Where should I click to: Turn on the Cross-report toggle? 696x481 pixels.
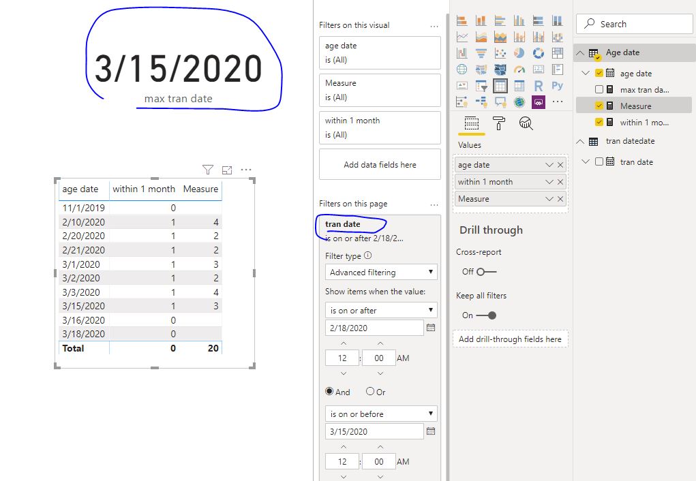486,272
